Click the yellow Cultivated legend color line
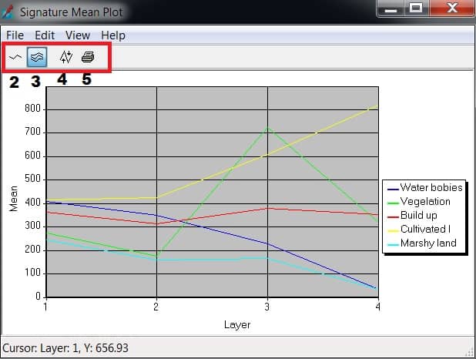This screenshot has height=359, width=476. pyautogui.click(x=393, y=231)
